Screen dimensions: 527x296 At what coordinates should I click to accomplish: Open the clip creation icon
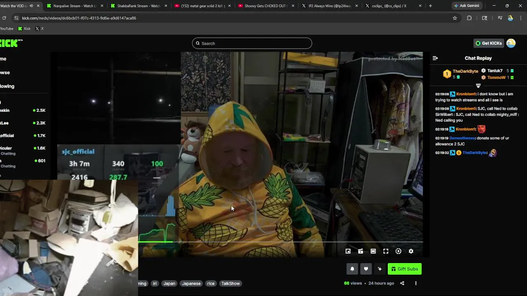[361, 251]
